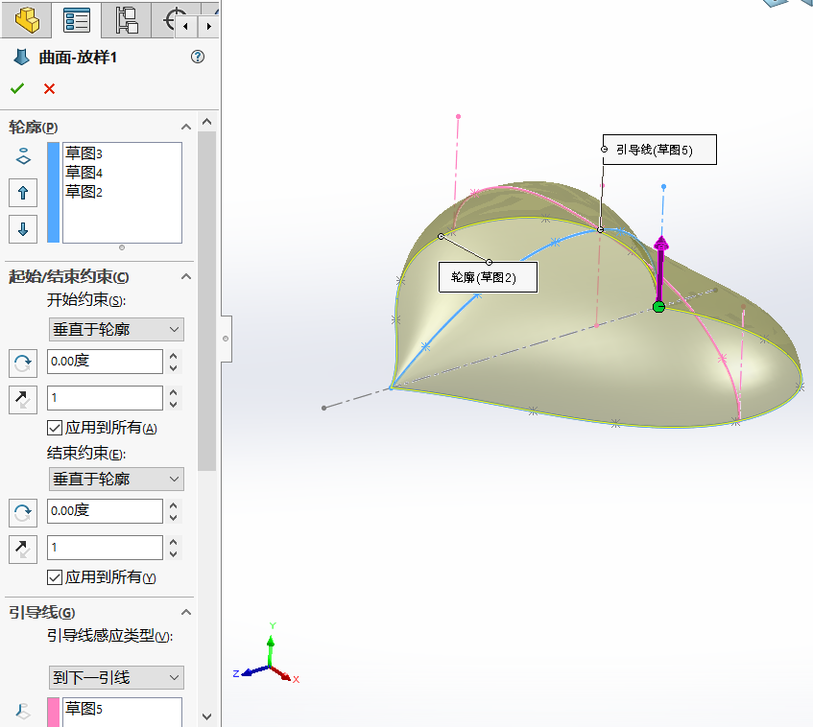Edit start tangent length field

tap(105, 398)
